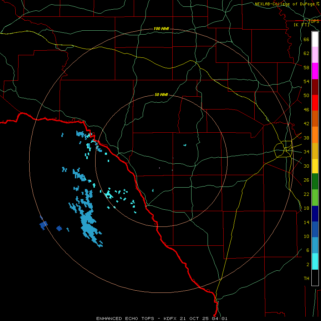Screen dimensions: 321x321
Task: Click the dark orange 42-46 kft legend swatch
Action: 315,119
